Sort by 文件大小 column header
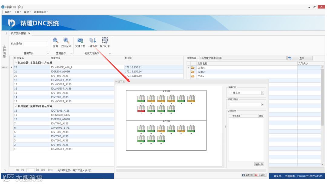The width and height of the screenshot is (327, 184). pos(309,64)
